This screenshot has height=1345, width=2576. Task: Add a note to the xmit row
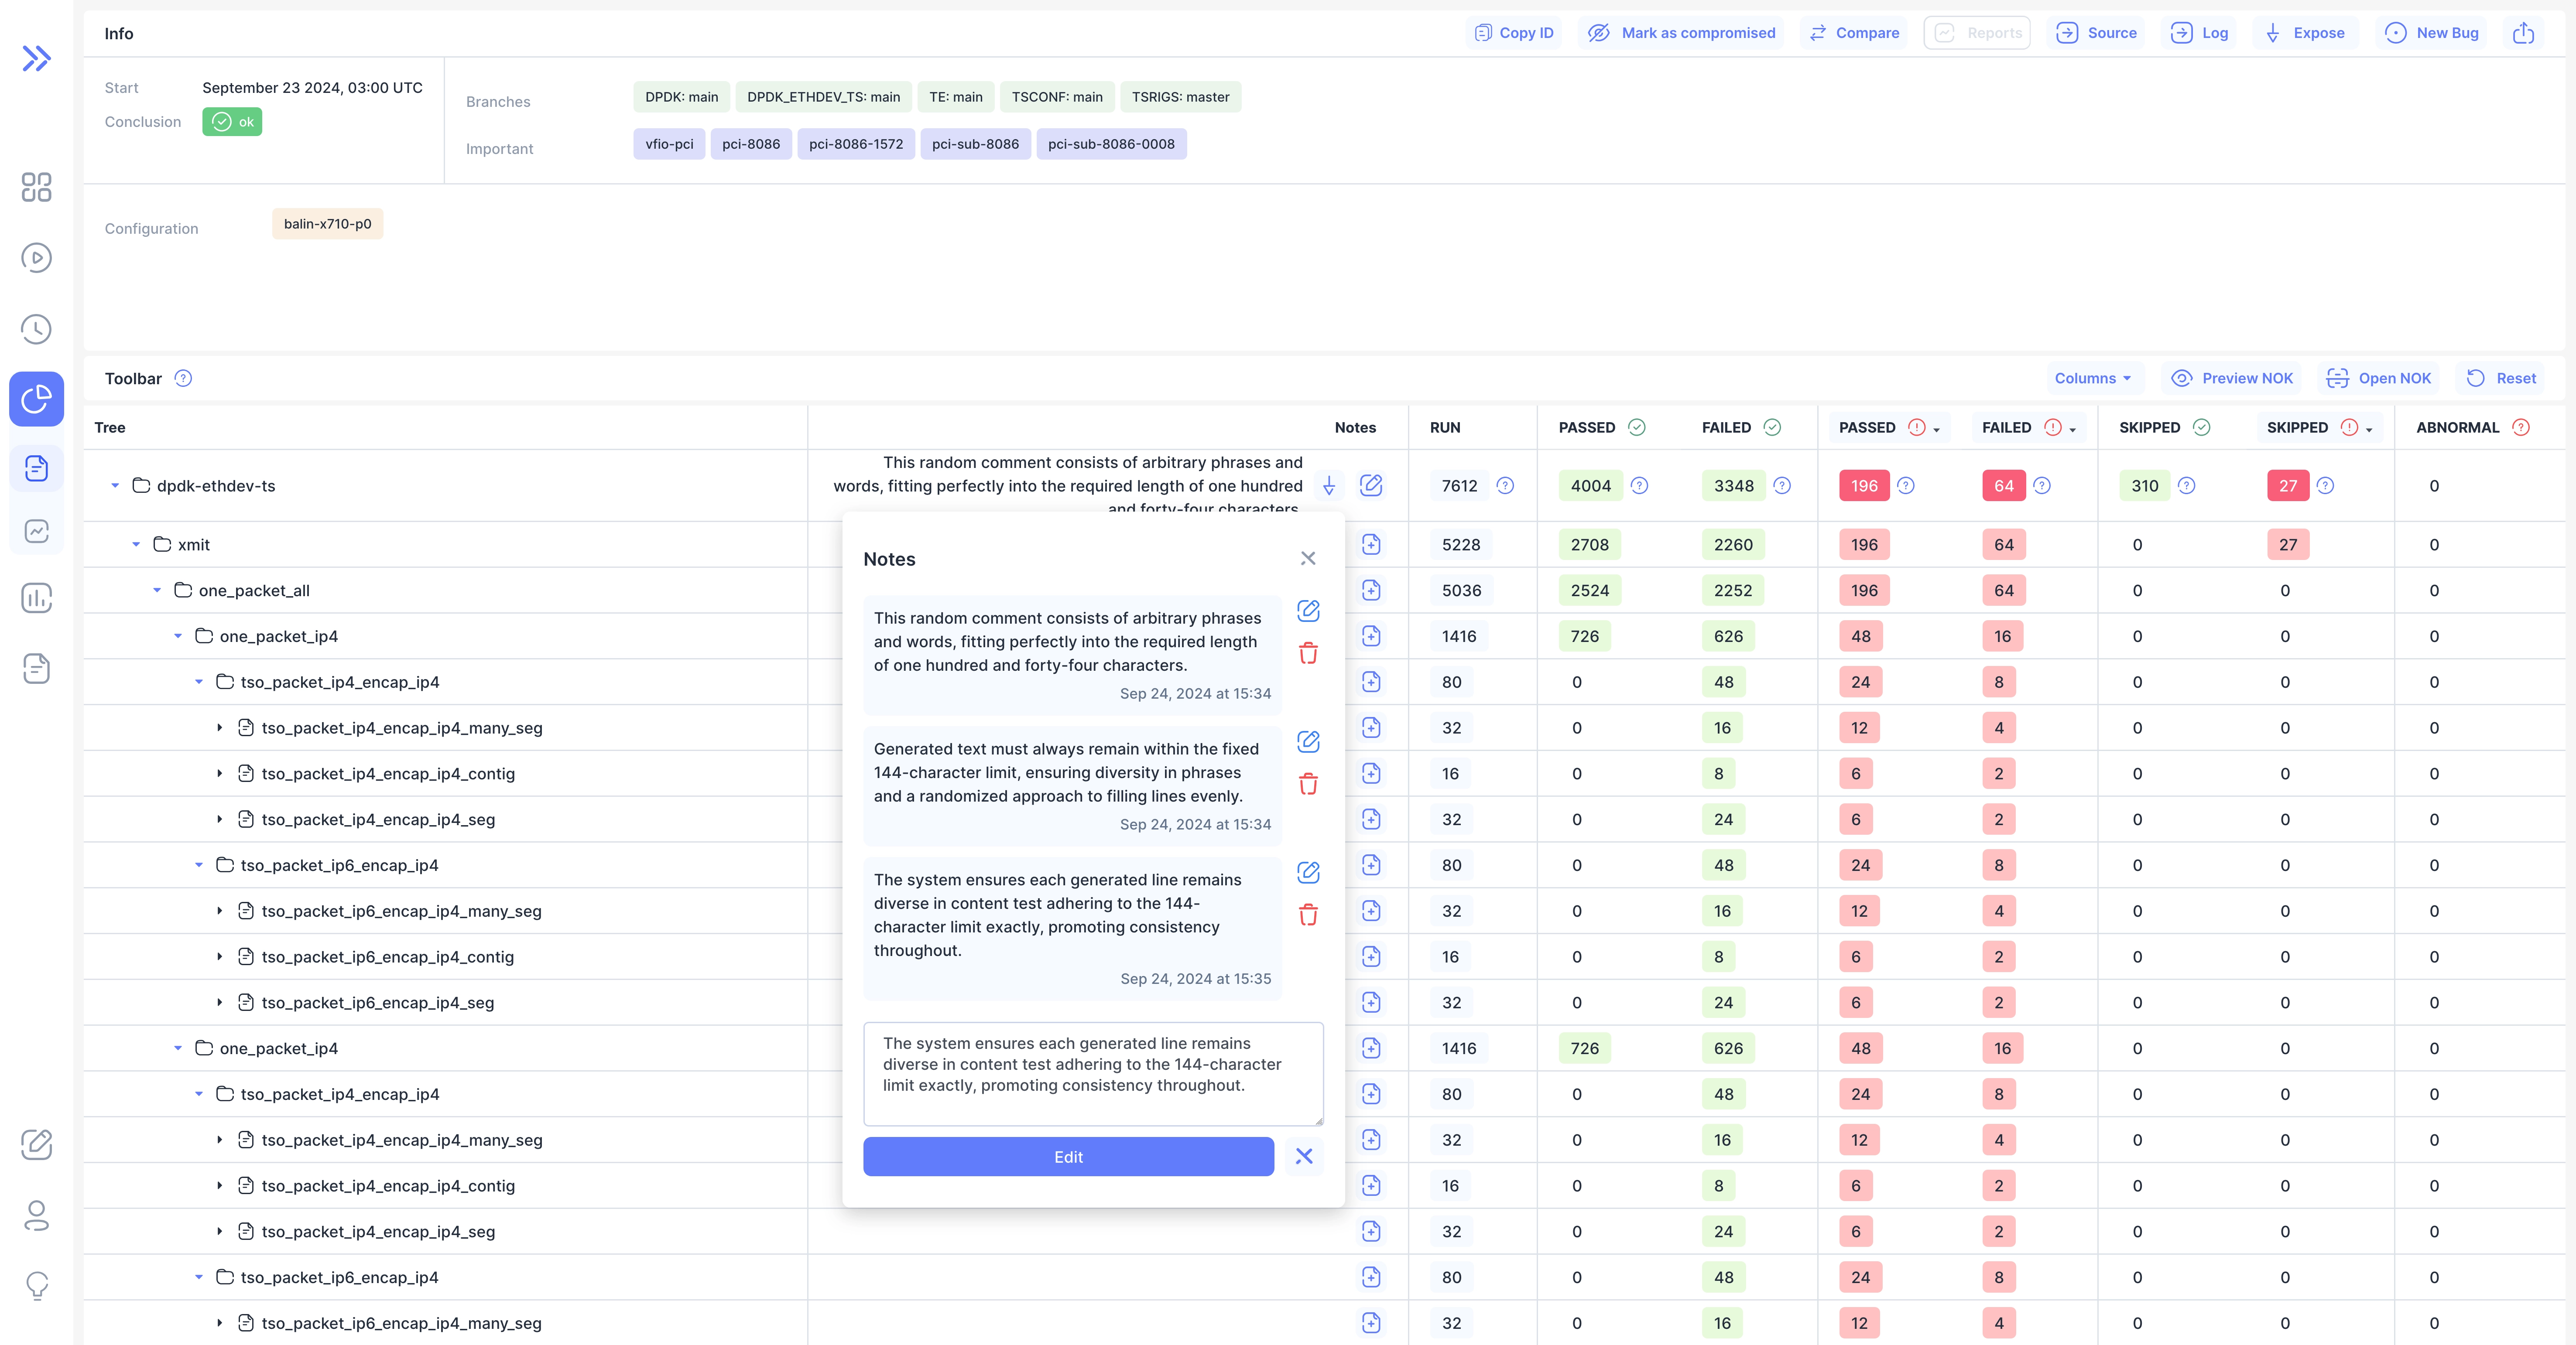1371,545
